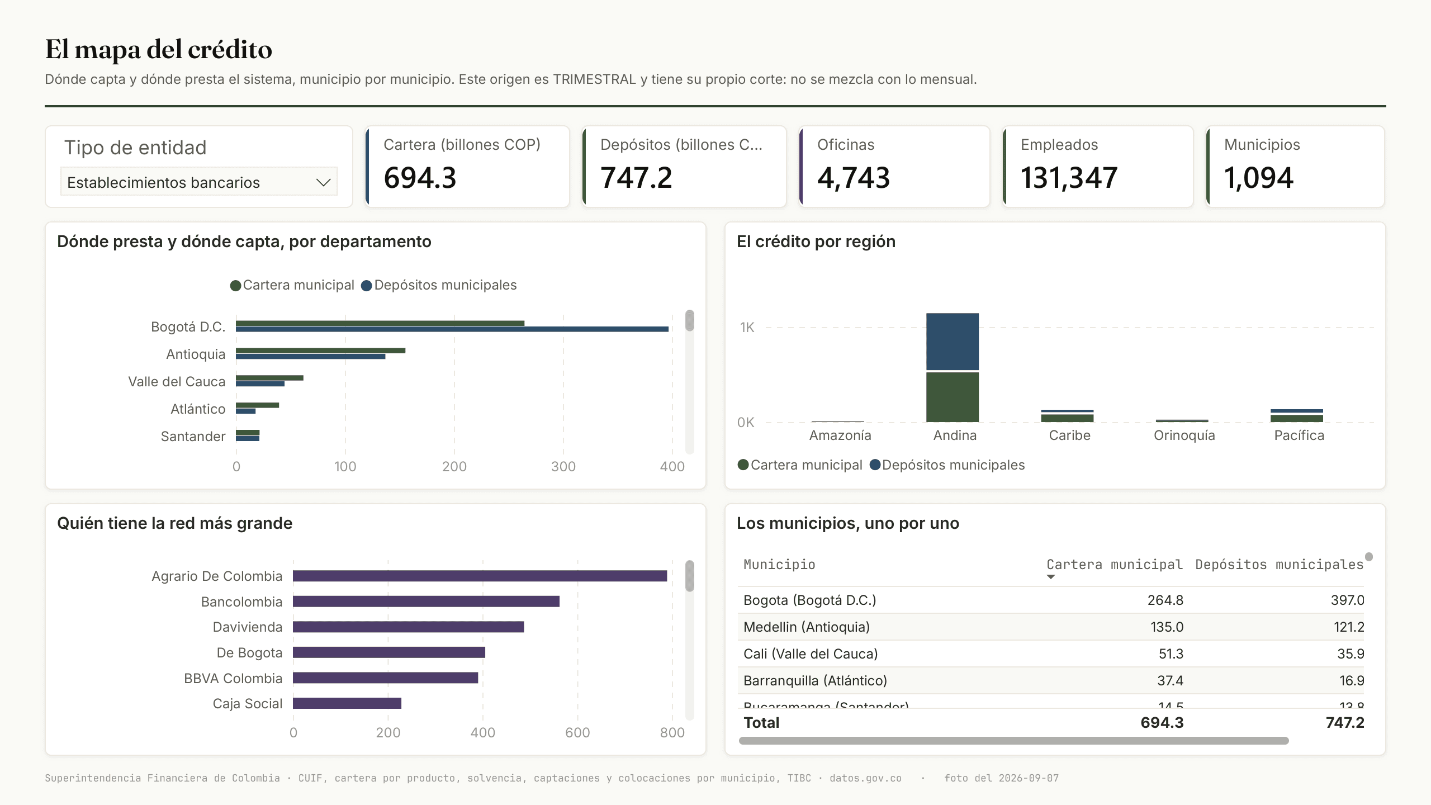
Task: Click the municipios table vertical scroll handle
Action: [x=1369, y=557]
